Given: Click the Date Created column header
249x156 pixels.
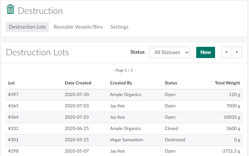Looking at the screenshot, I should pyautogui.click(x=78, y=83).
